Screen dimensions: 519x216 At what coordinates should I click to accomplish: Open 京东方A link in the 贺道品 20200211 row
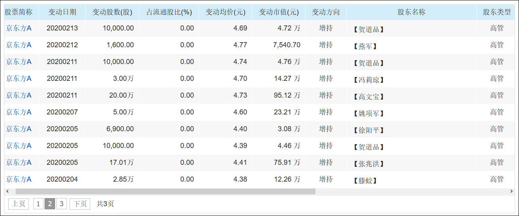(x=19, y=62)
